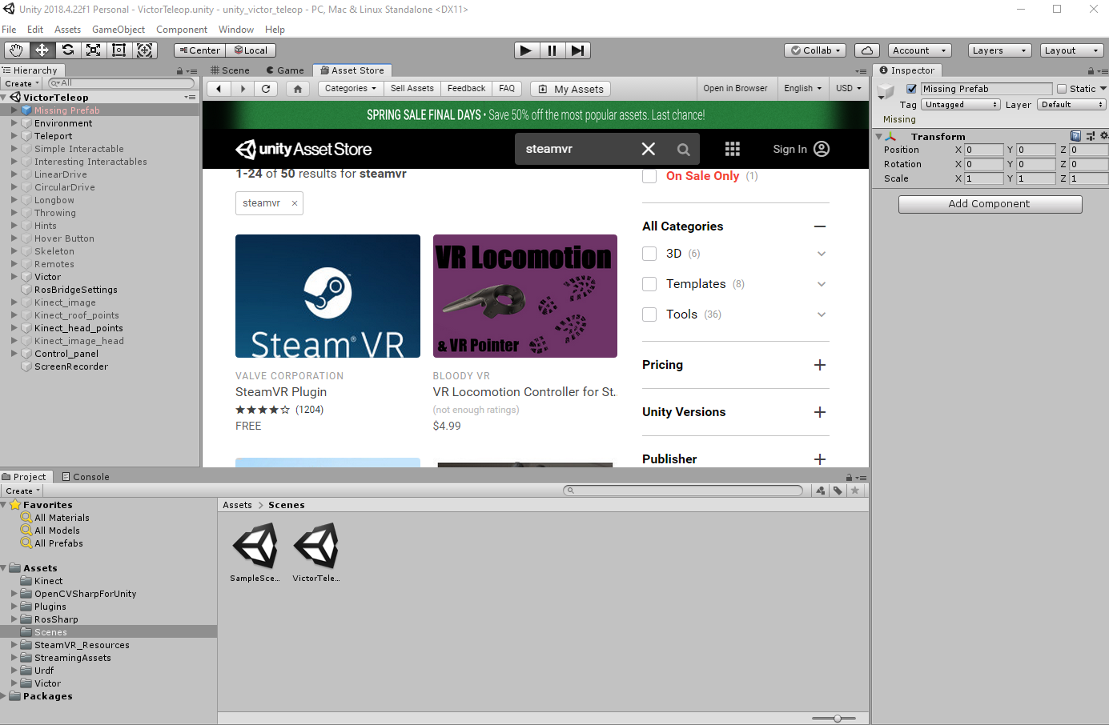Expand the Environment object in Hierarchy
Image resolution: width=1109 pixels, height=725 pixels.
[14, 123]
